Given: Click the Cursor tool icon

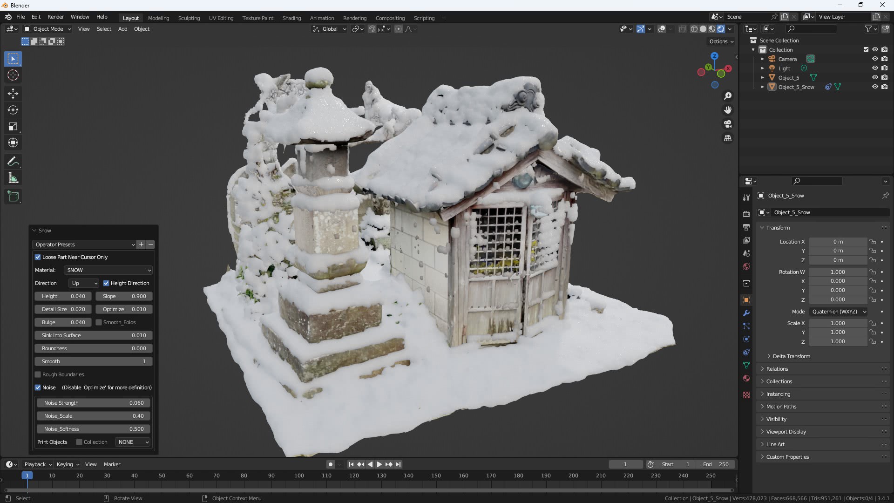Looking at the screenshot, I should point(13,75).
